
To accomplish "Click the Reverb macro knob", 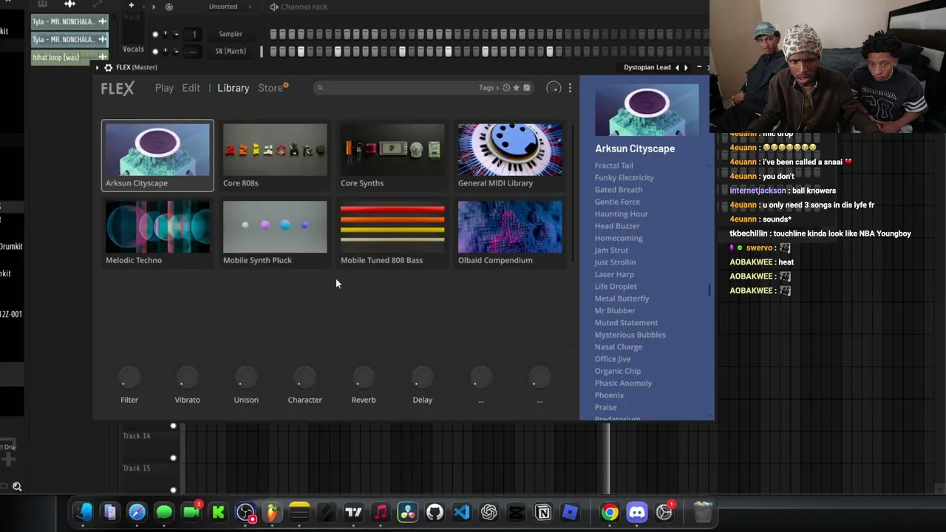I will [x=364, y=378].
